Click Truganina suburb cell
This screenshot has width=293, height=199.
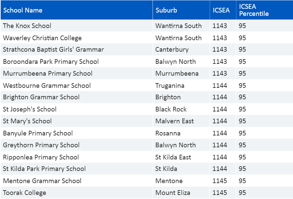pos(181,85)
